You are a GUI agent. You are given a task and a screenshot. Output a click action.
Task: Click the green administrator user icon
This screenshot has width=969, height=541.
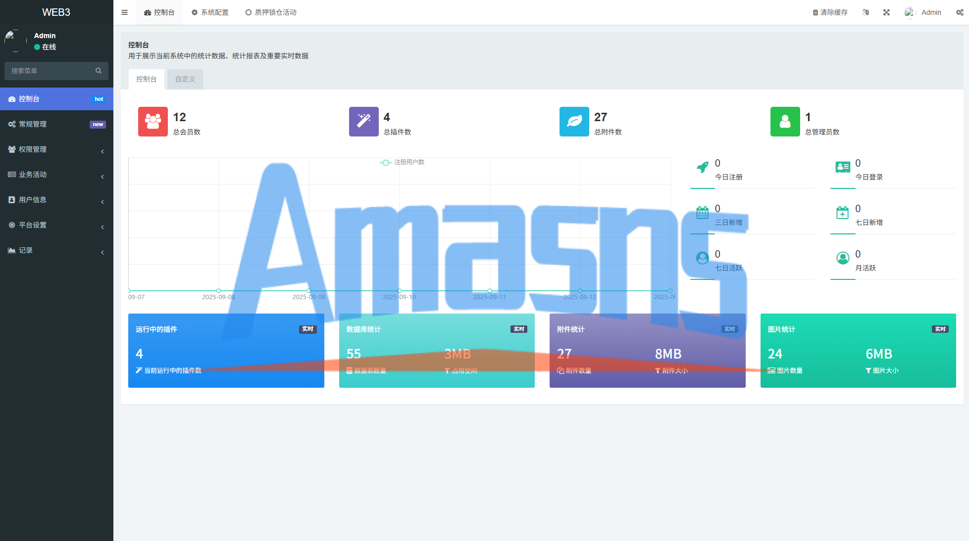point(785,122)
